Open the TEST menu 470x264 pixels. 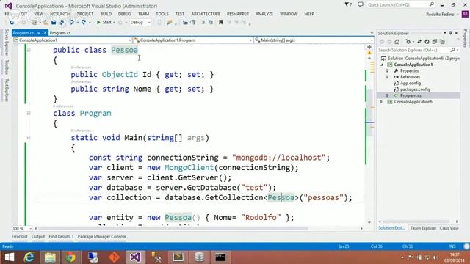(x=180, y=14)
